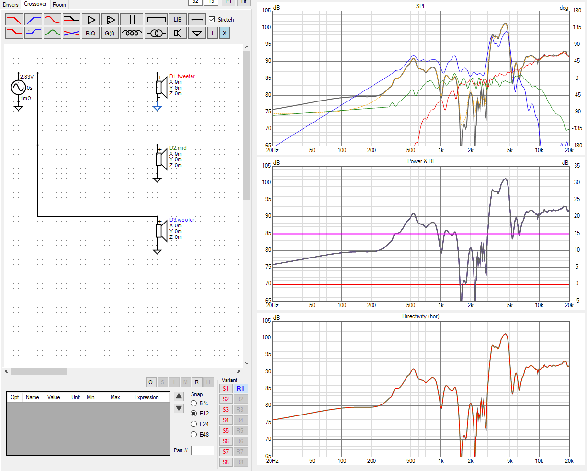
Task: Select the D1 tweeter driver in schematic
Action: [161, 88]
